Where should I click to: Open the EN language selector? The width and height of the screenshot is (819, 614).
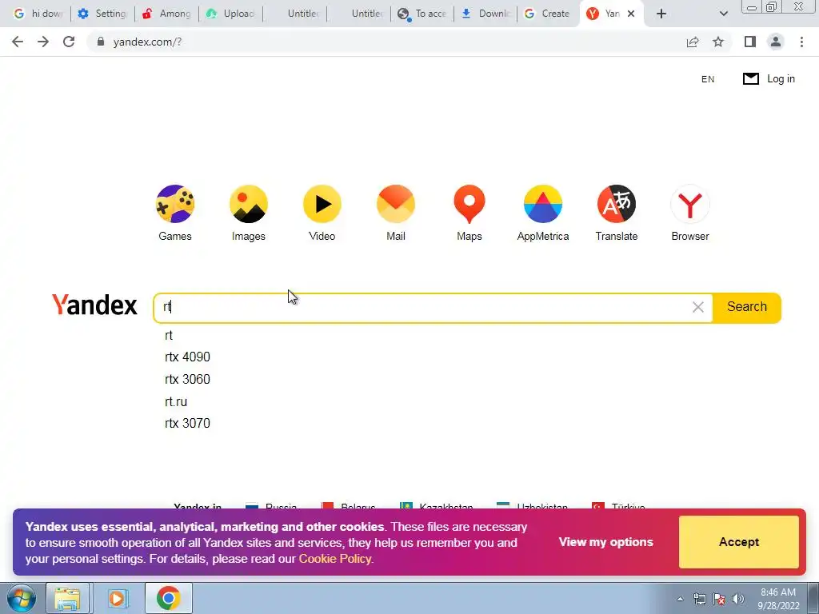click(708, 79)
